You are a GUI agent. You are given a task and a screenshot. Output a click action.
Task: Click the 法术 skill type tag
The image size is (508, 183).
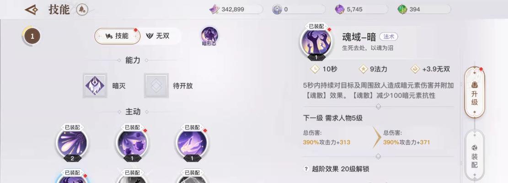click(x=389, y=37)
